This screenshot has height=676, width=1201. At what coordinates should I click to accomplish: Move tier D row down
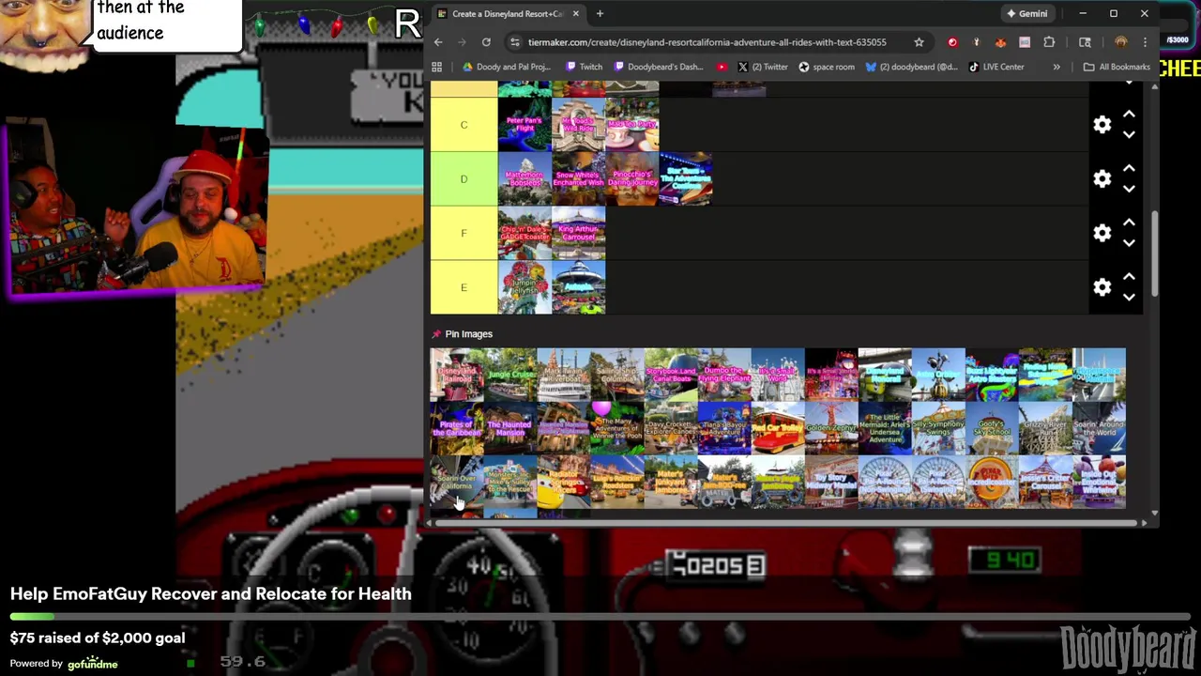1129,190
